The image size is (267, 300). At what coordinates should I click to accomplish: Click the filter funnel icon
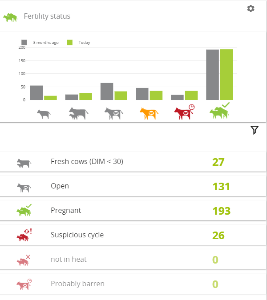click(x=255, y=130)
